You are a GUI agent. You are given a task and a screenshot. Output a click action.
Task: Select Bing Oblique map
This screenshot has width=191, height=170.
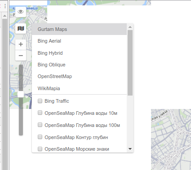(80, 65)
